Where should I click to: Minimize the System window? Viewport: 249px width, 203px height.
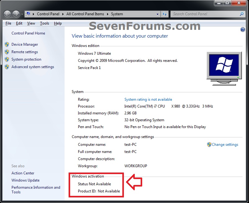tap(219, 3)
